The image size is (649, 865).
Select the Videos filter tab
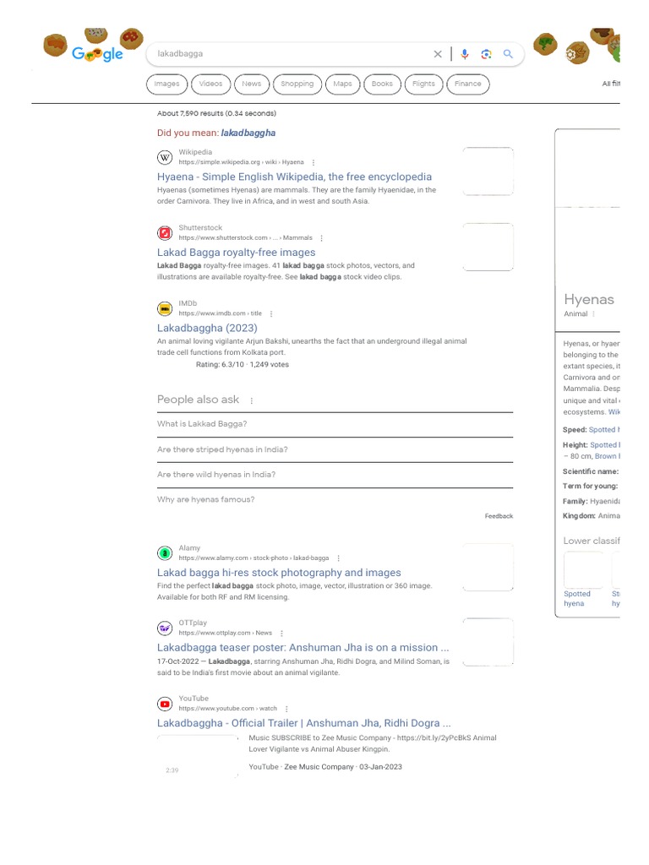coord(210,84)
